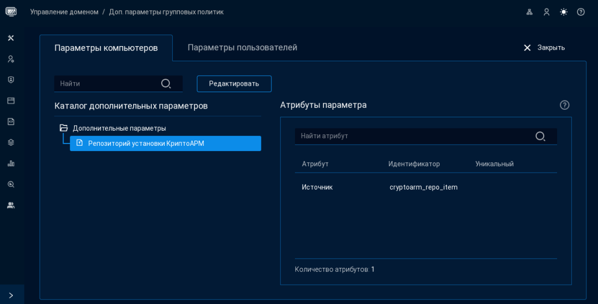Open the window panel icon in sidebar

click(11, 100)
